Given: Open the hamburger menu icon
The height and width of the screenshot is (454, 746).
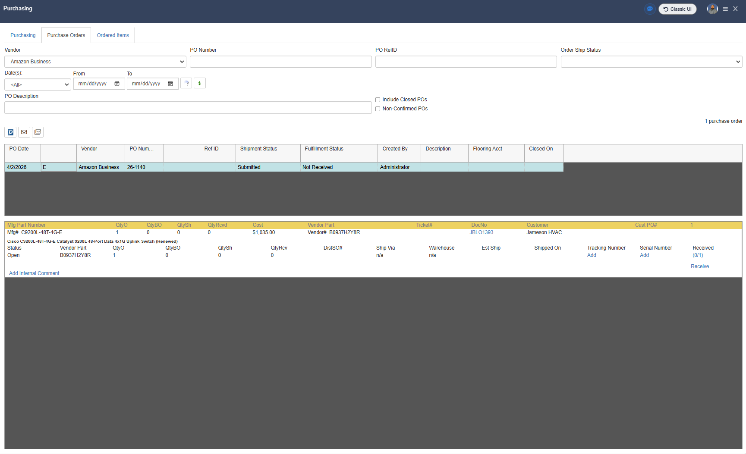Looking at the screenshot, I should pos(725,9).
